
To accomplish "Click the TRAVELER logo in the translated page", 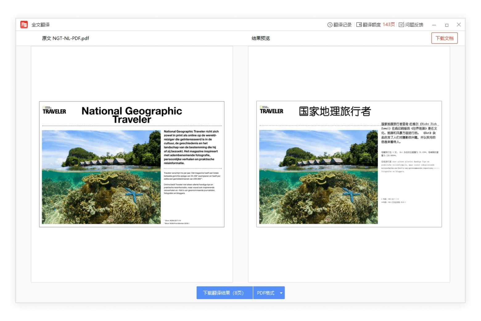I will (x=271, y=110).
